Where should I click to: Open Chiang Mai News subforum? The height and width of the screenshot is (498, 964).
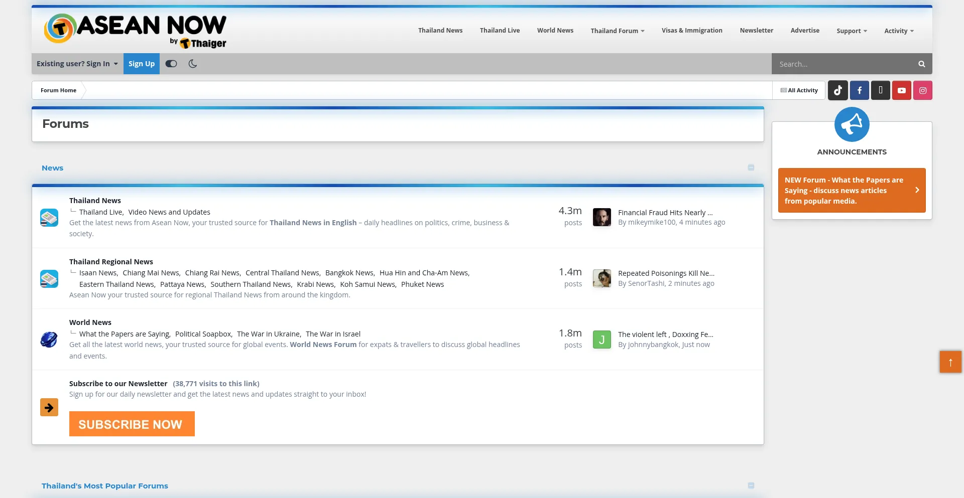[x=151, y=273]
